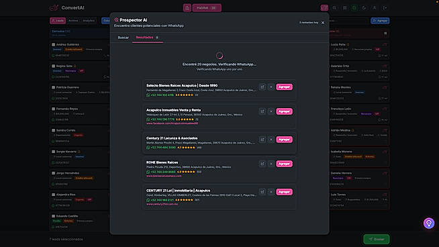The height and width of the screenshot is (247, 439).
Task: Click the green status icon in top bar
Action: 354,8
